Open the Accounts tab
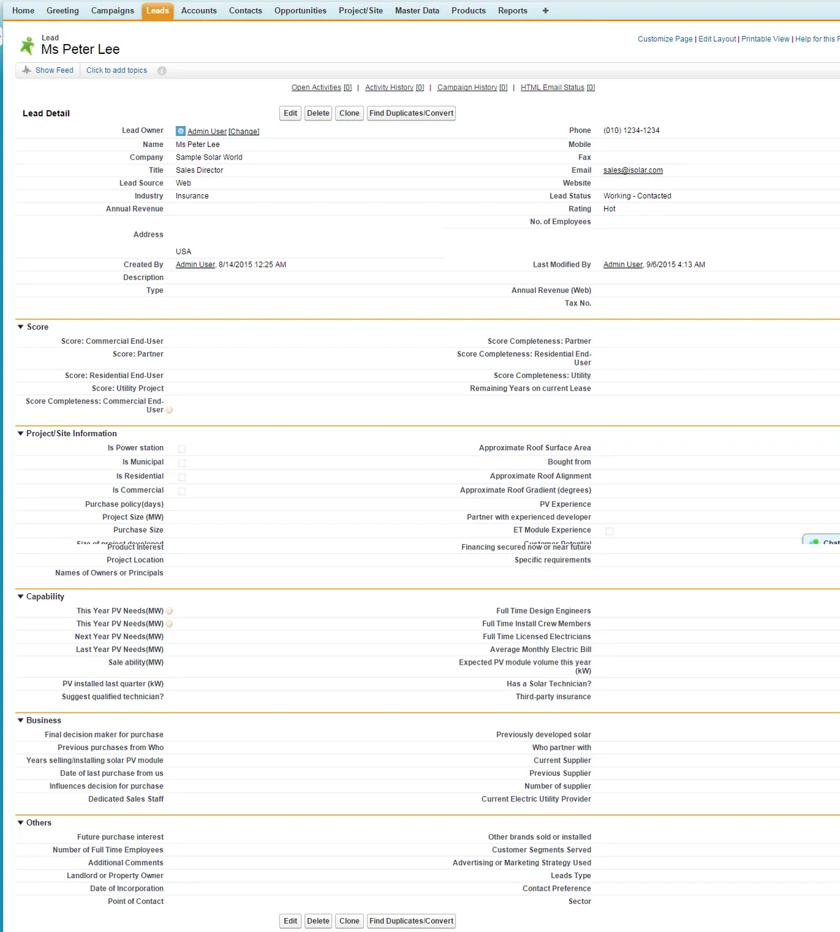Screen dimensions: 840x932 tap(199, 11)
